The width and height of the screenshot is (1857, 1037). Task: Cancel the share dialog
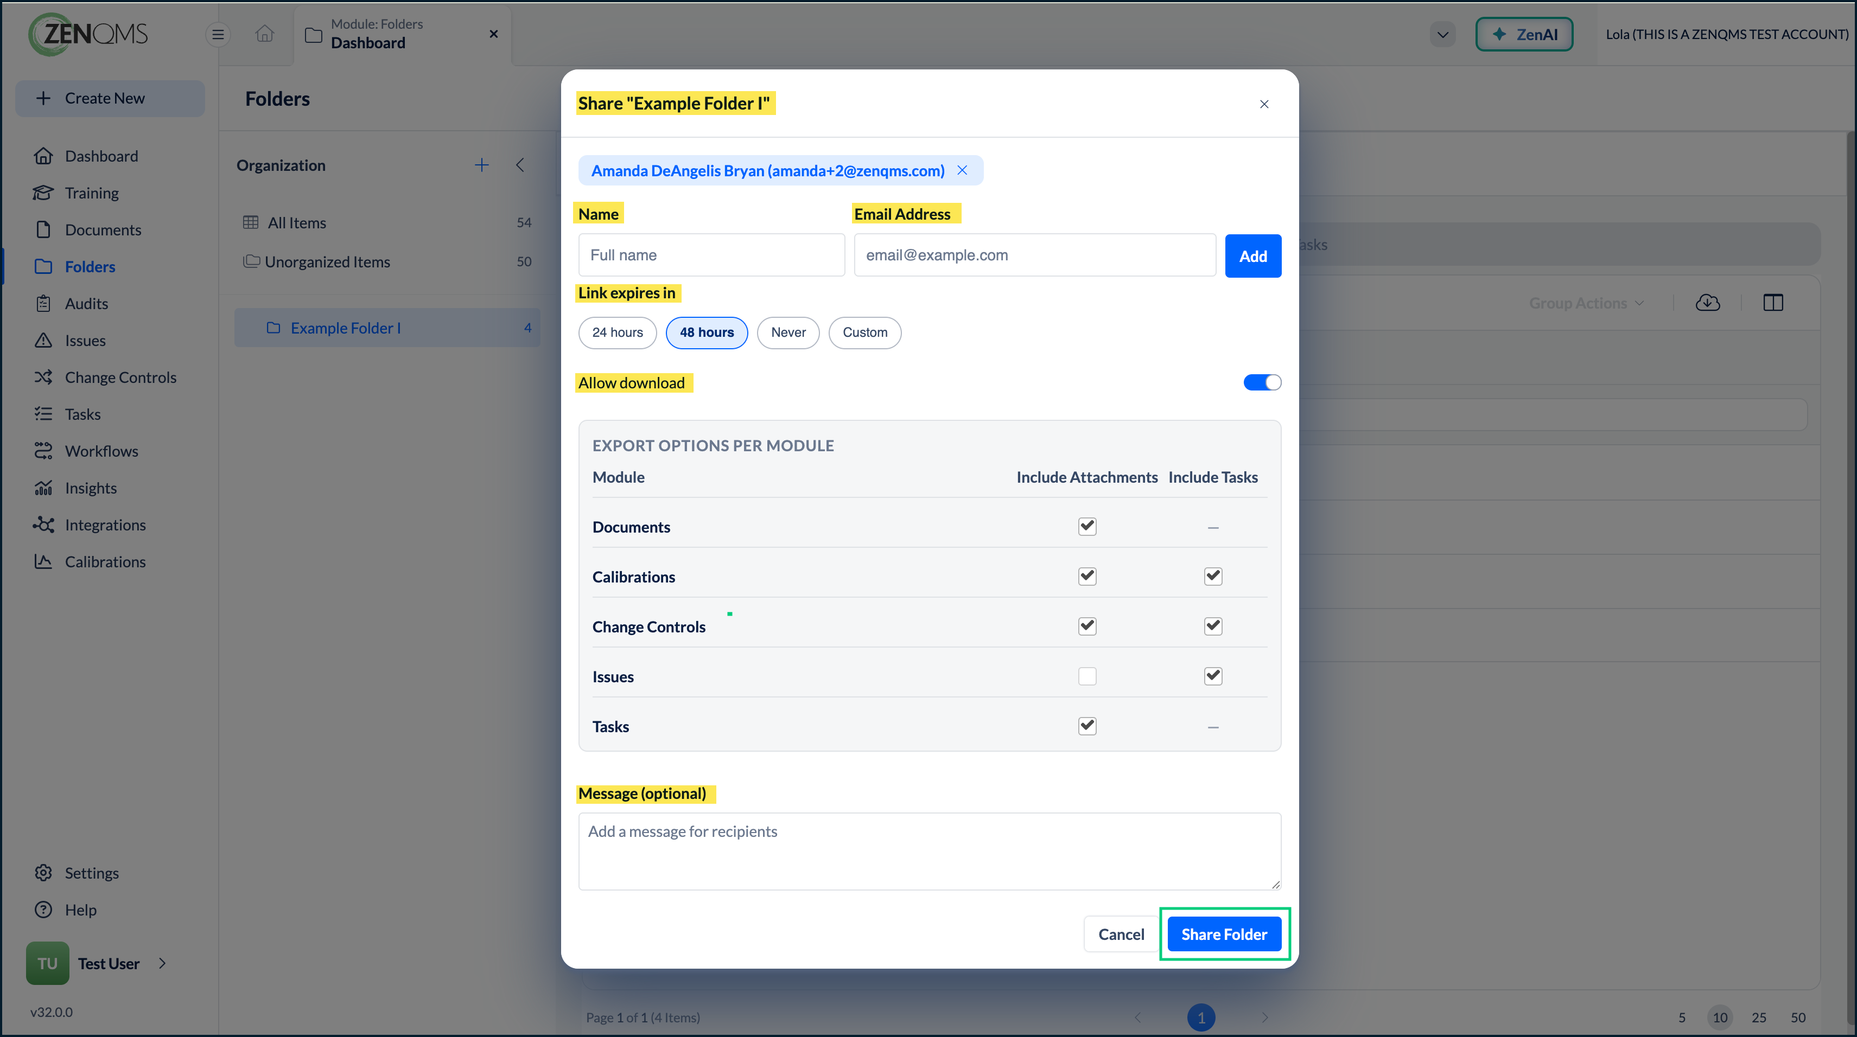pyautogui.click(x=1121, y=934)
